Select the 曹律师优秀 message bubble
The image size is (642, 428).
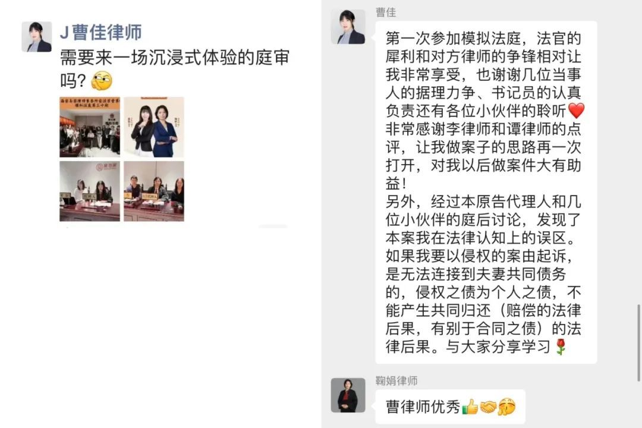450,407
